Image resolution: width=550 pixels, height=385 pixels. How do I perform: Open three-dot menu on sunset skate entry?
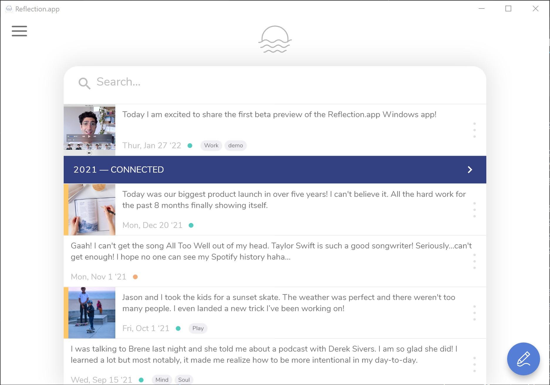(475, 313)
